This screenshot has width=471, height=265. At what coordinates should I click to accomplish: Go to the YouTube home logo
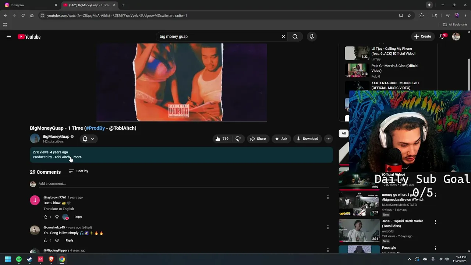pyautogui.click(x=29, y=36)
